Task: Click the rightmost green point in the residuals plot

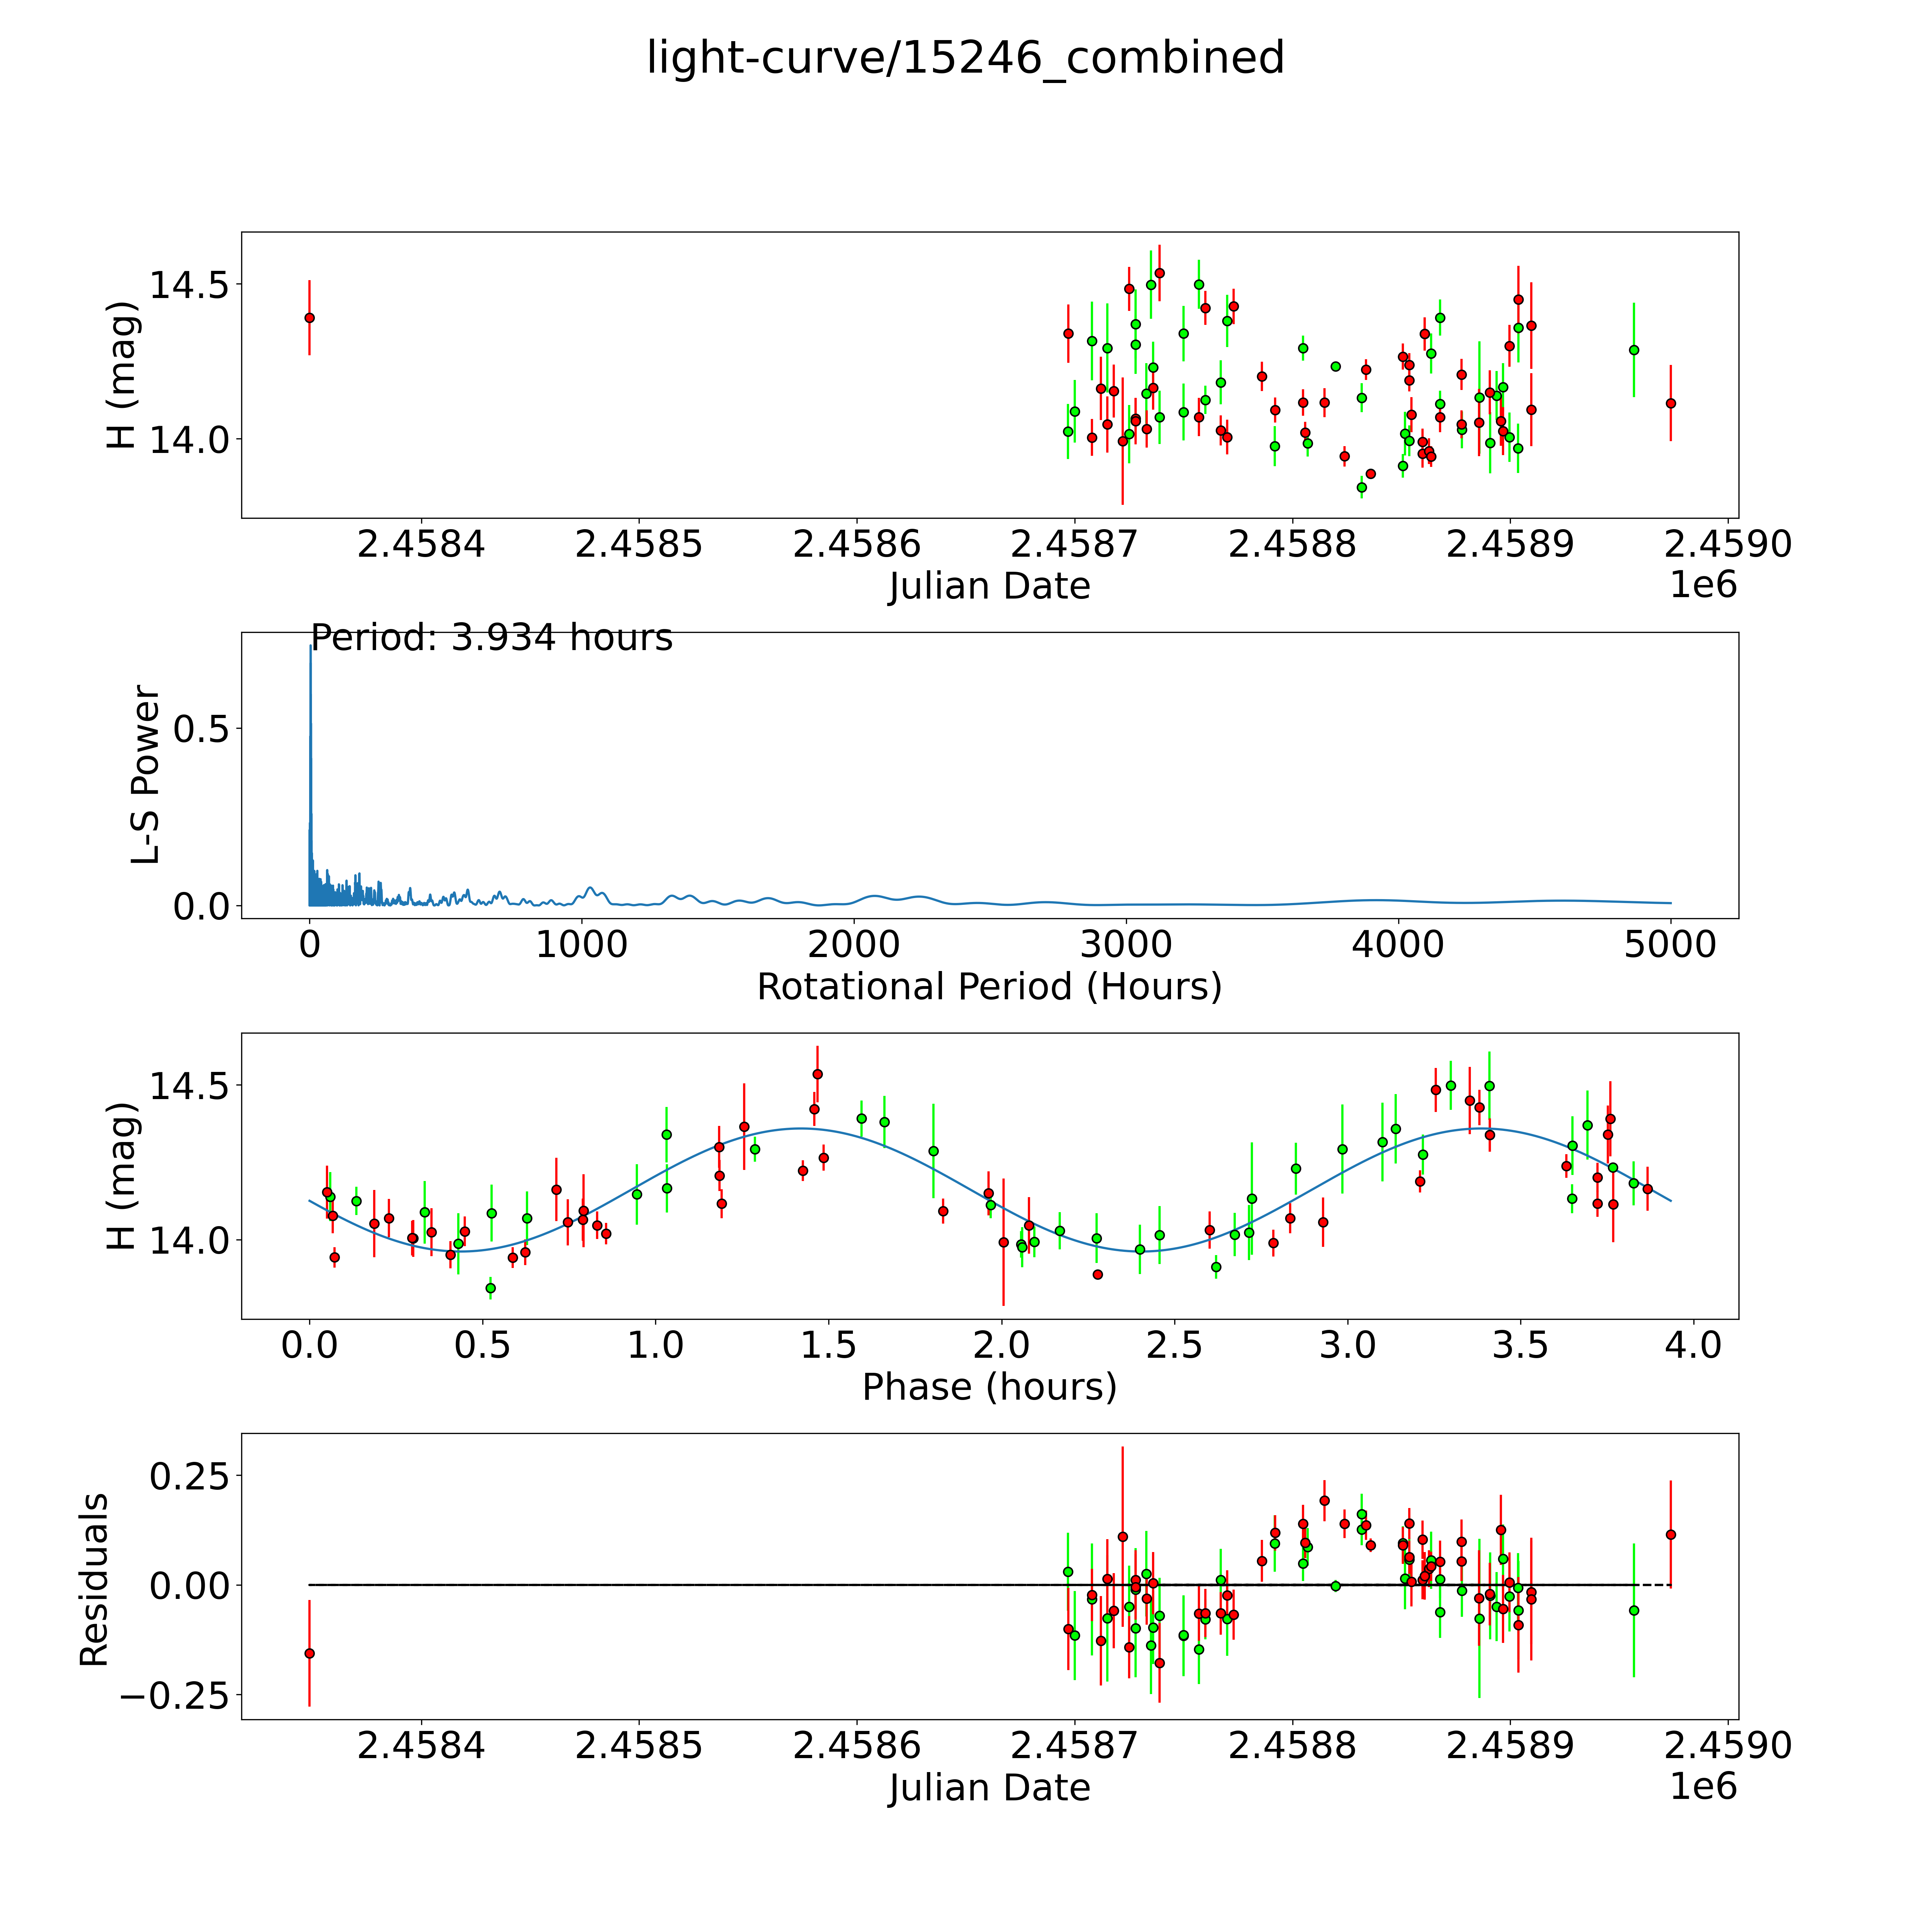Action: pos(1634,1610)
